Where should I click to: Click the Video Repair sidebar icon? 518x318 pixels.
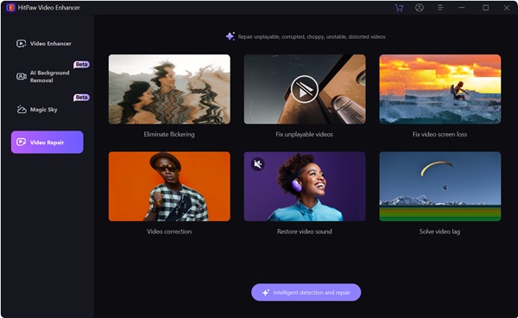coord(21,142)
